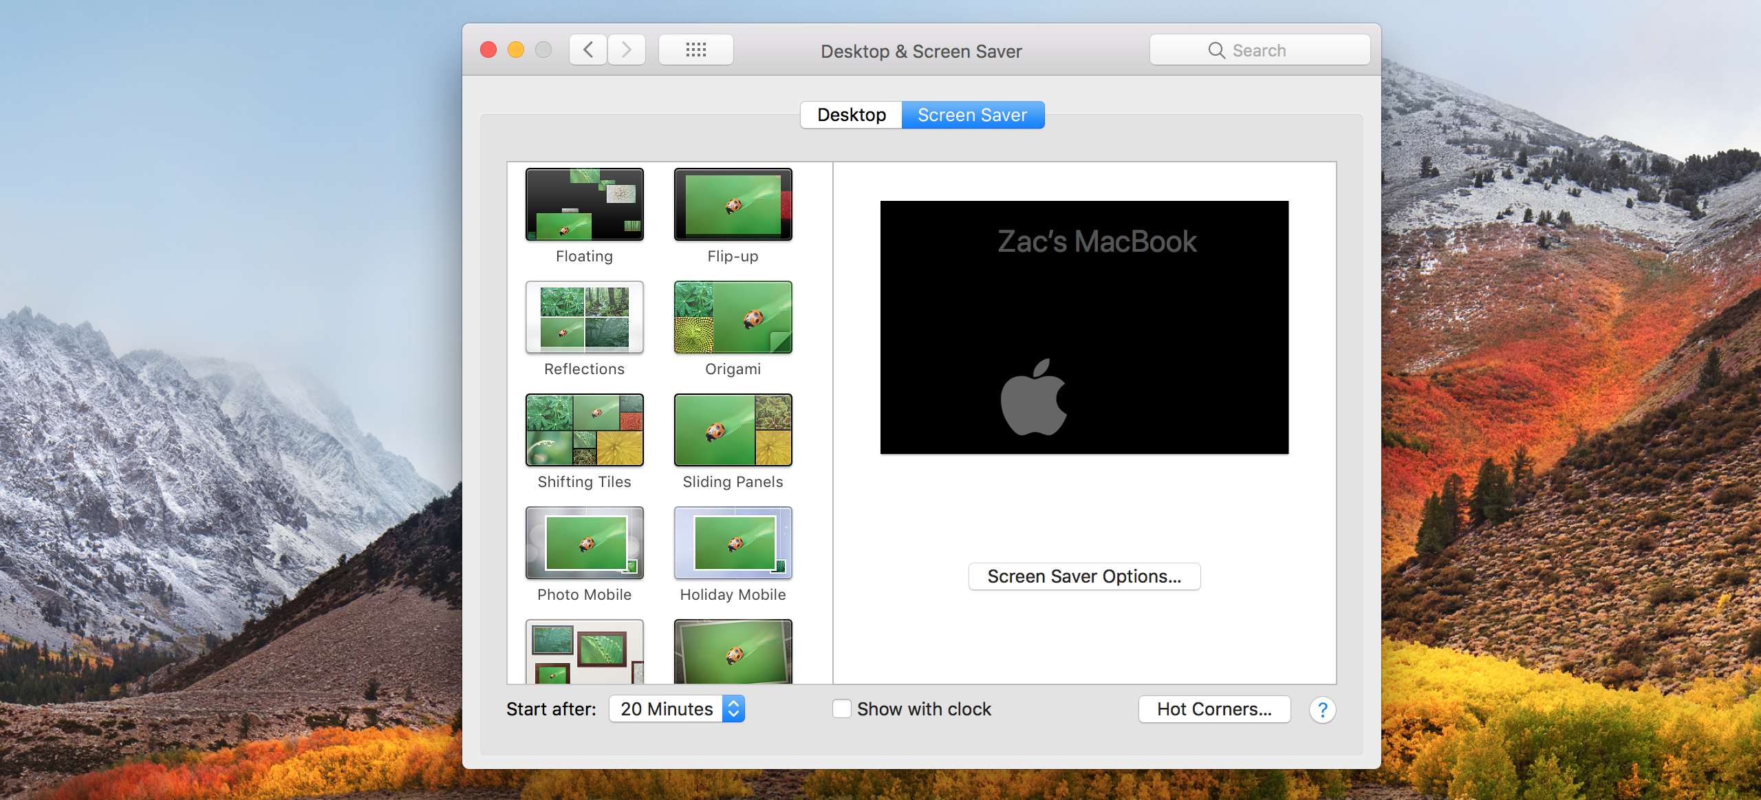Click the help question mark button
The image size is (1761, 800).
pyautogui.click(x=1322, y=709)
